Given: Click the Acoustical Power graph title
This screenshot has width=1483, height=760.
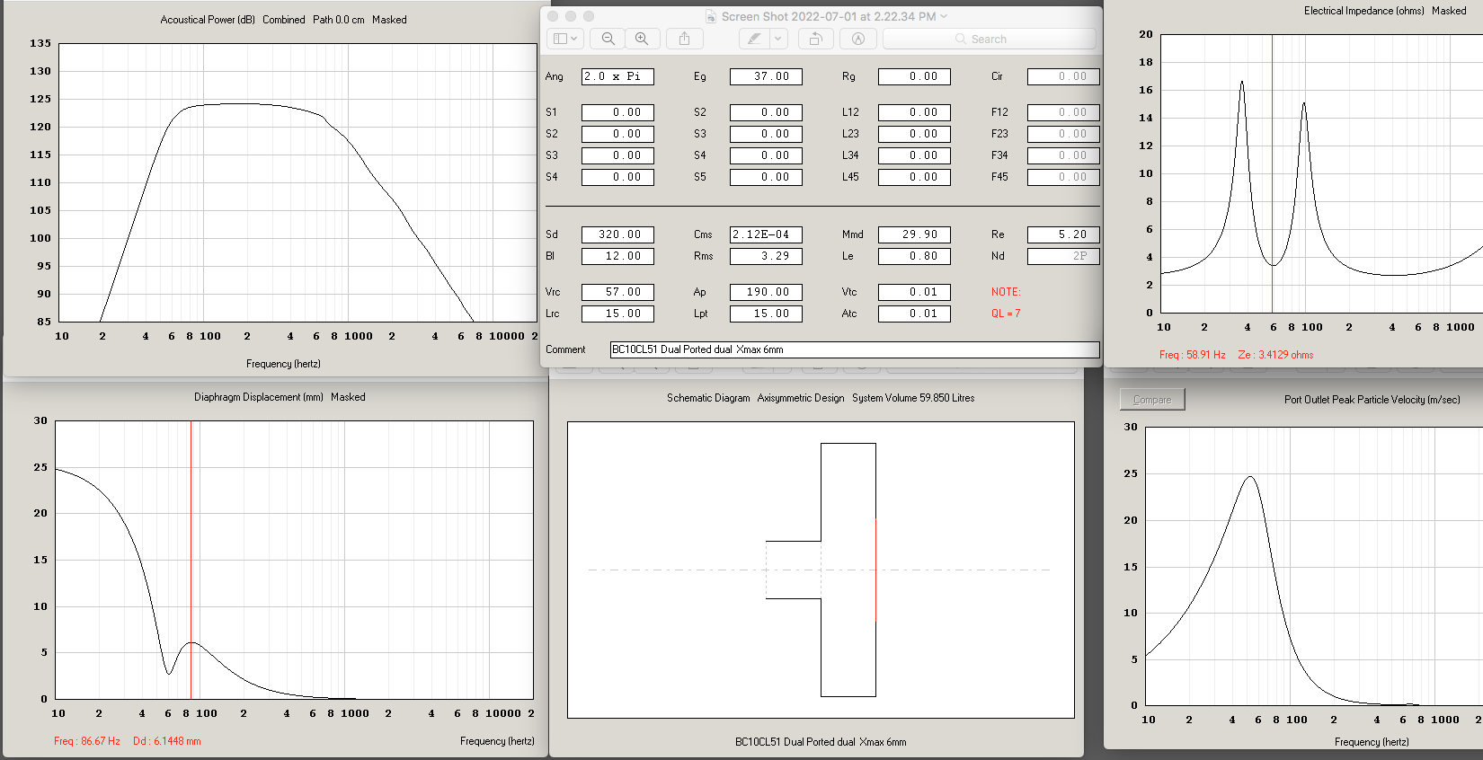Looking at the screenshot, I should tap(283, 20).
